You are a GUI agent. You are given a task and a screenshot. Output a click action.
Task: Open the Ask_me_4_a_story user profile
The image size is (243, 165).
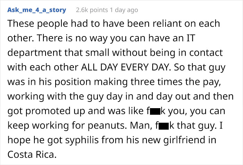click(36, 10)
